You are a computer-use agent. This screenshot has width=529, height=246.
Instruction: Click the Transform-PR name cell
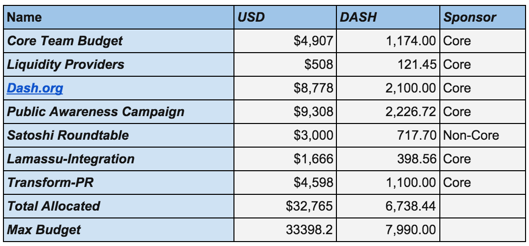119,183
